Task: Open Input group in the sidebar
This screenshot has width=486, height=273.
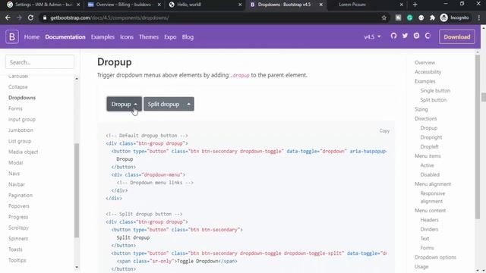Action: 22,120
